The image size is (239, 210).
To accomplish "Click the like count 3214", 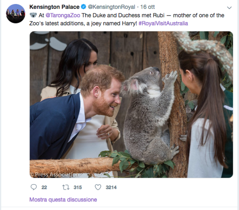I will point(111,187).
